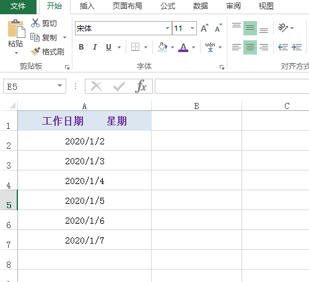
Task: Open the 宋体 font name dropdown
Action: 167,28
